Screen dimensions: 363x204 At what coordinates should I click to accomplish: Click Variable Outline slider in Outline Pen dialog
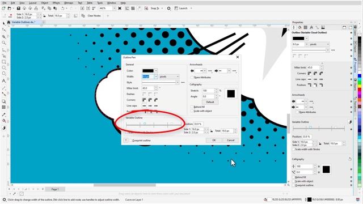tap(154, 125)
